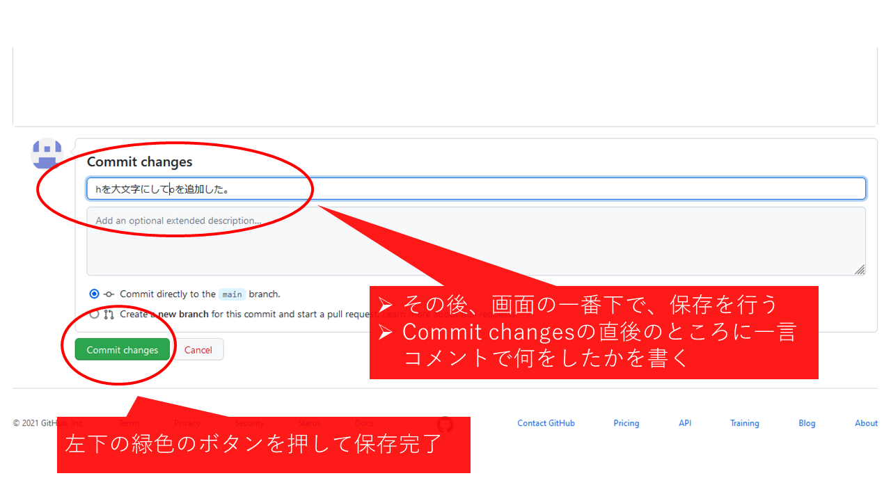Image resolution: width=891 pixels, height=501 pixels.
Task: Open the Terms link in the footer
Action: (x=129, y=423)
